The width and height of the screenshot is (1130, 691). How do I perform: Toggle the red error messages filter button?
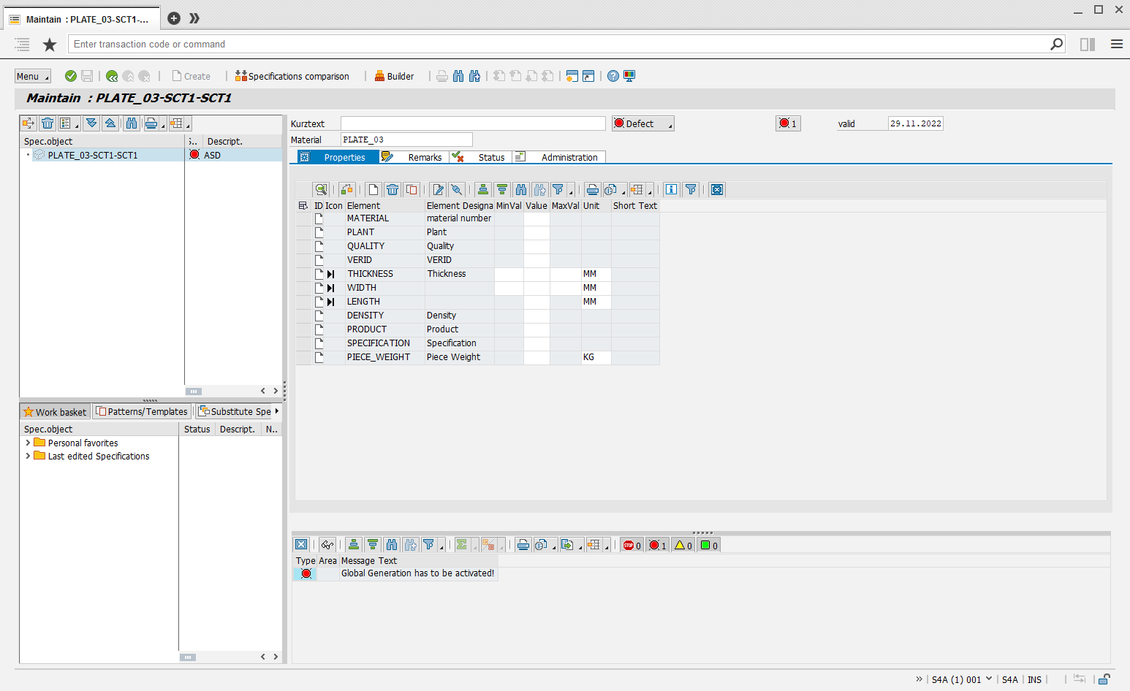click(x=657, y=545)
